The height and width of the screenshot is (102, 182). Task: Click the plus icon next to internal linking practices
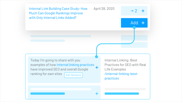pyautogui.click(x=97, y=67)
